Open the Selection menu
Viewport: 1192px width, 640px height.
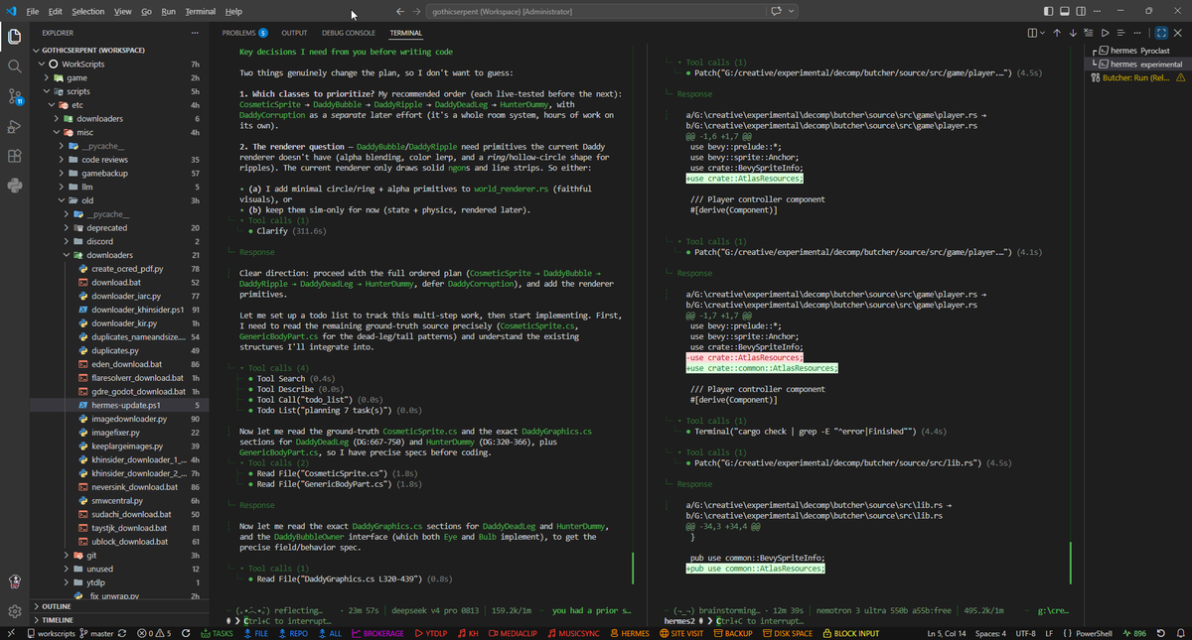click(x=87, y=11)
